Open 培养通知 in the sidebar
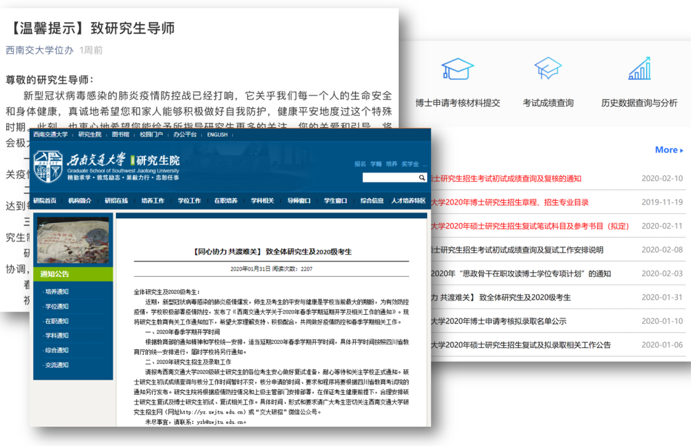 tap(57, 291)
